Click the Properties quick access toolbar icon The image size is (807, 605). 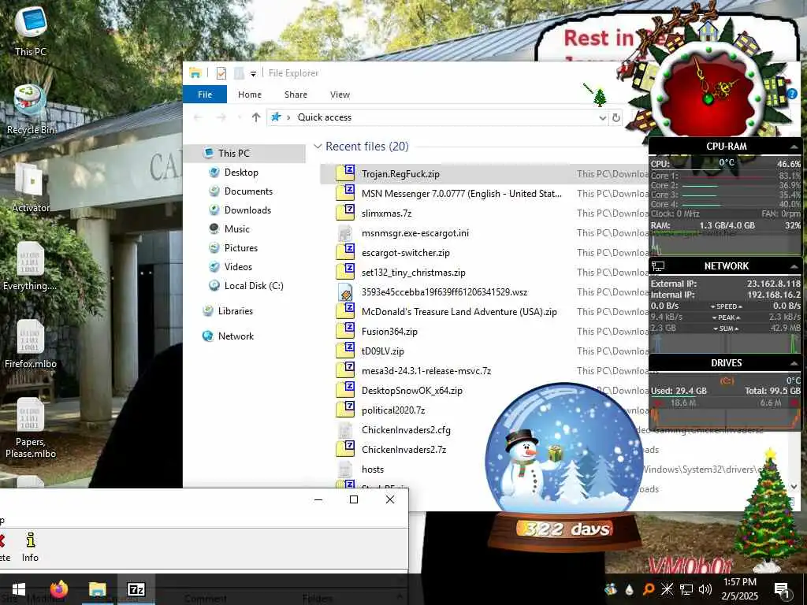221,73
